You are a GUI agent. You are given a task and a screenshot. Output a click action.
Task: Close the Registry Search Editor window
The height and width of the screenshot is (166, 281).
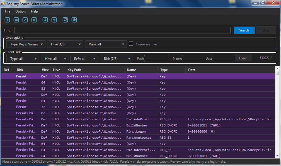pyautogui.click(x=273, y=3)
